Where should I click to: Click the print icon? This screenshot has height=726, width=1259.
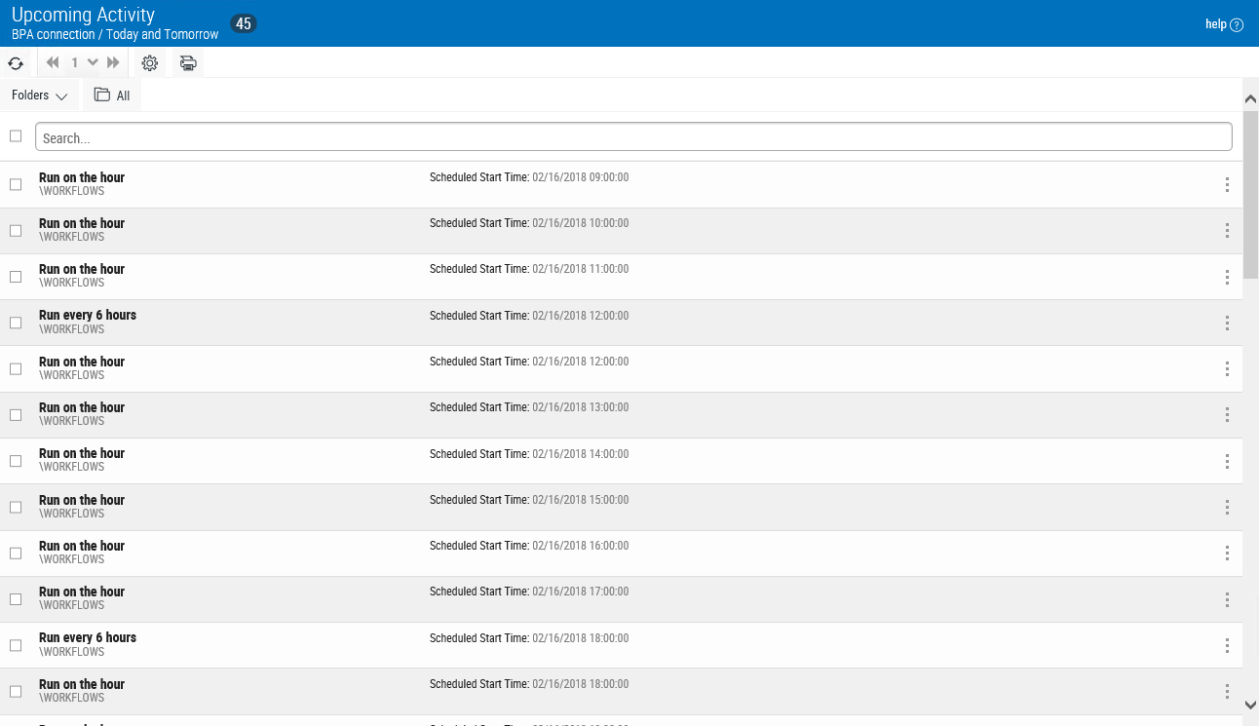click(188, 63)
